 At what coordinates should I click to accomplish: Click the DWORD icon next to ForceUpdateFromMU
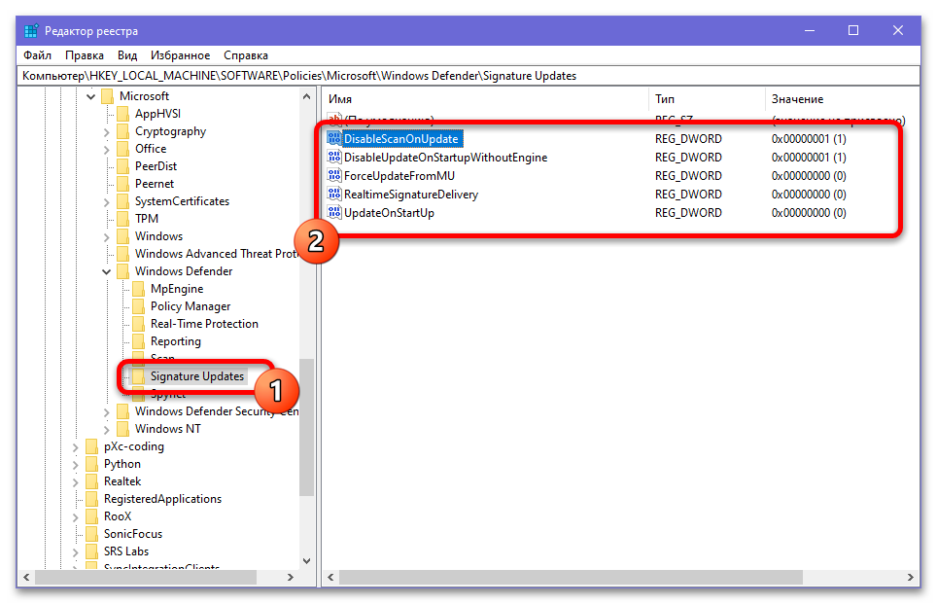point(334,176)
